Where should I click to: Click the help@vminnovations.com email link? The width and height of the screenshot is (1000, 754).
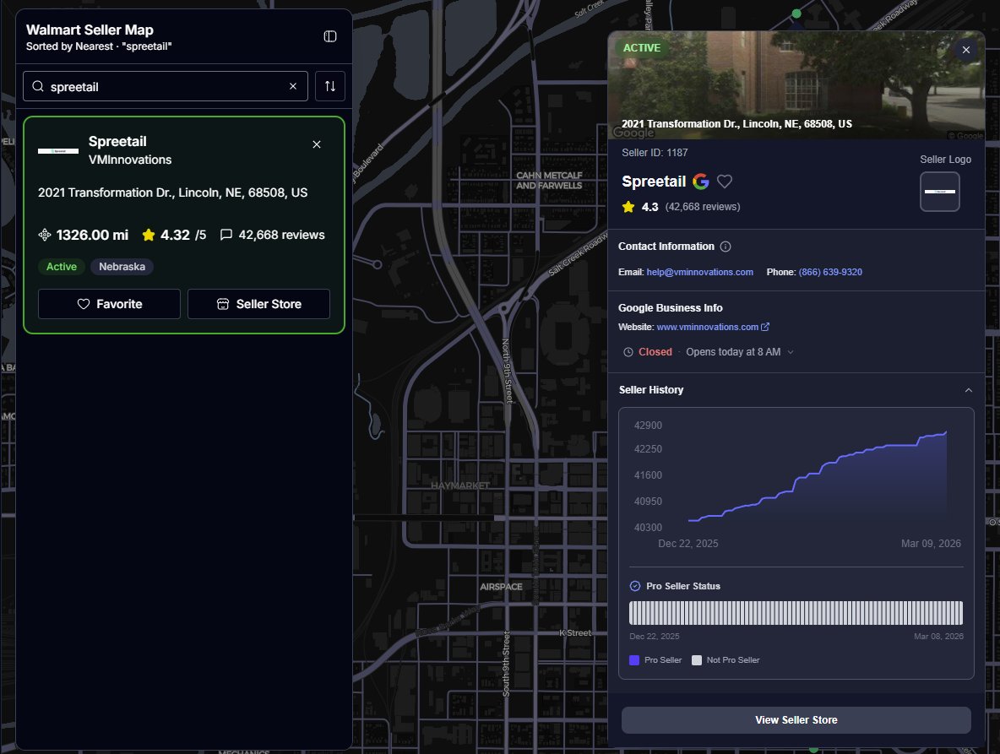click(x=699, y=272)
